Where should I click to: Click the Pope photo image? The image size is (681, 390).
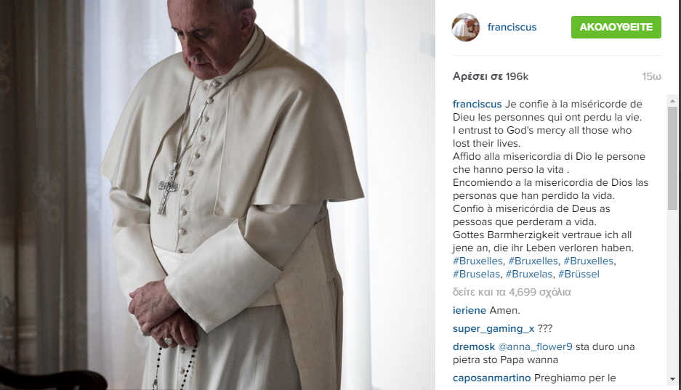point(217,195)
